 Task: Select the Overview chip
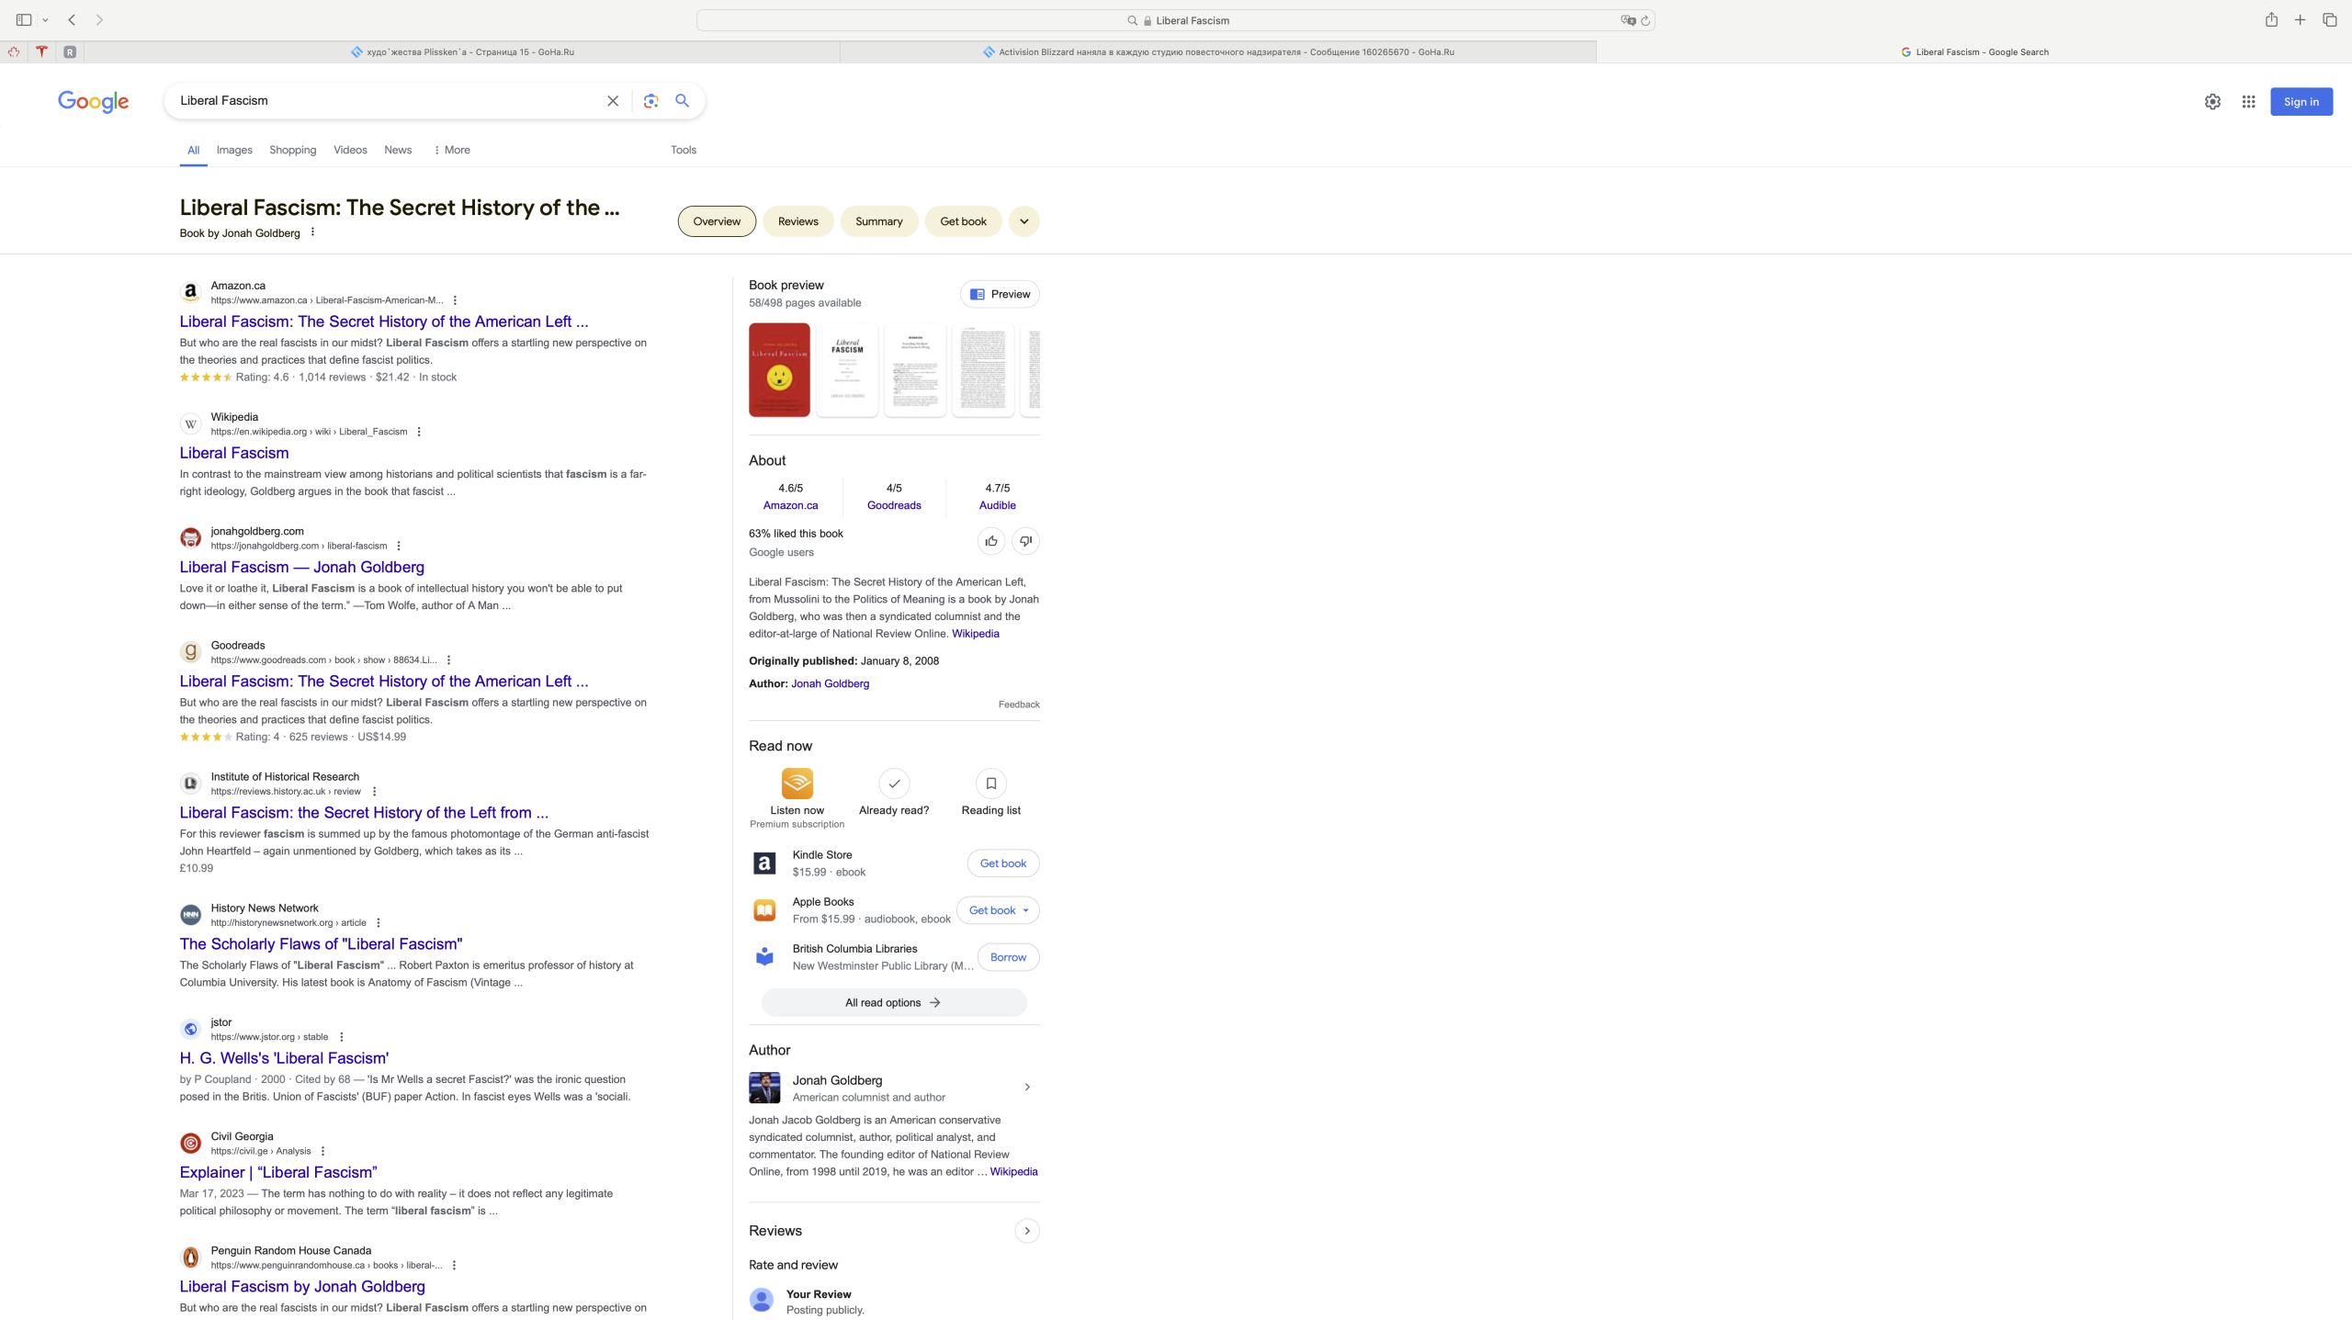click(717, 221)
